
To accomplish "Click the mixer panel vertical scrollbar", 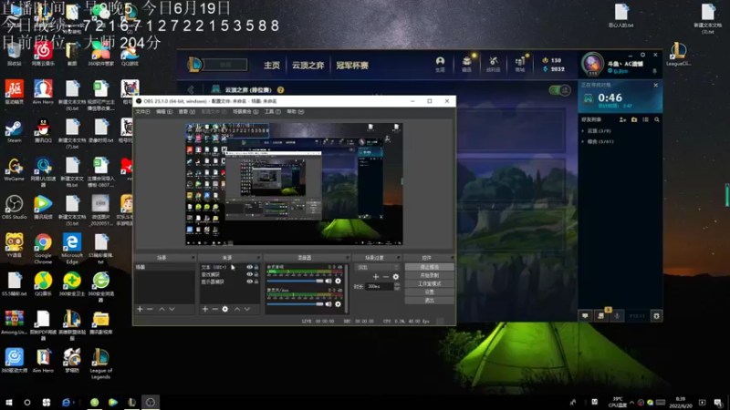I will [x=346, y=288].
